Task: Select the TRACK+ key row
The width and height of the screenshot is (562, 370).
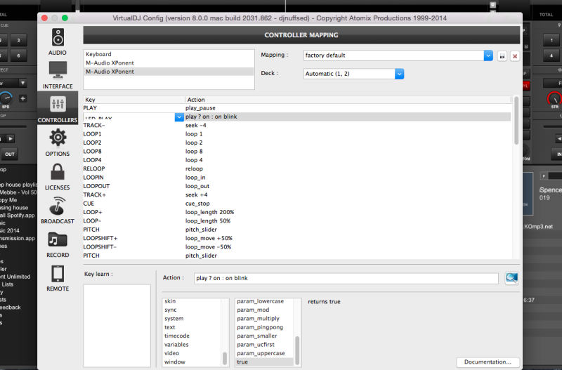Action: [296, 195]
